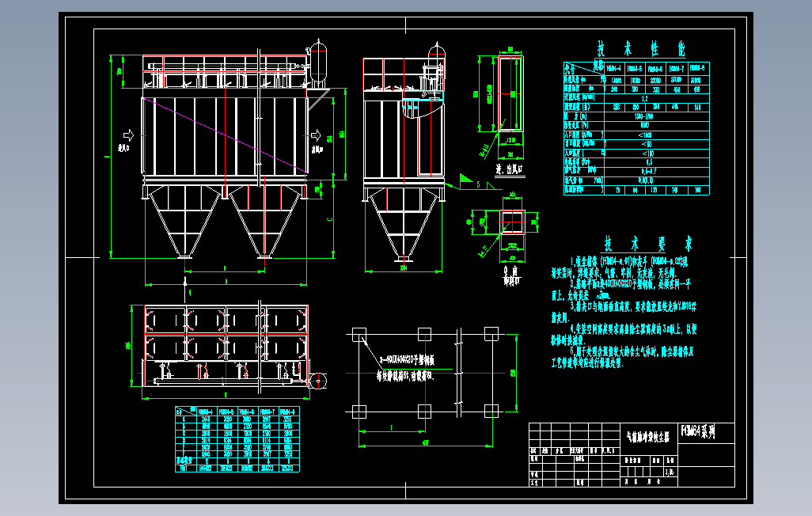
Task: Select the embedded steel plate leader note
Action: pyautogui.click(x=405, y=368)
